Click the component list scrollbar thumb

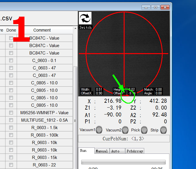[75, 117]
